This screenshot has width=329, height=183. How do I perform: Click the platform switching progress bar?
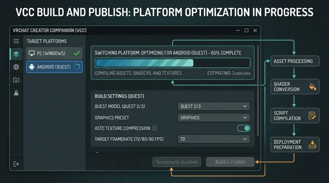point(173,63)
